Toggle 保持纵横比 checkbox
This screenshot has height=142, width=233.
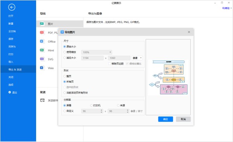coord(127,64)
